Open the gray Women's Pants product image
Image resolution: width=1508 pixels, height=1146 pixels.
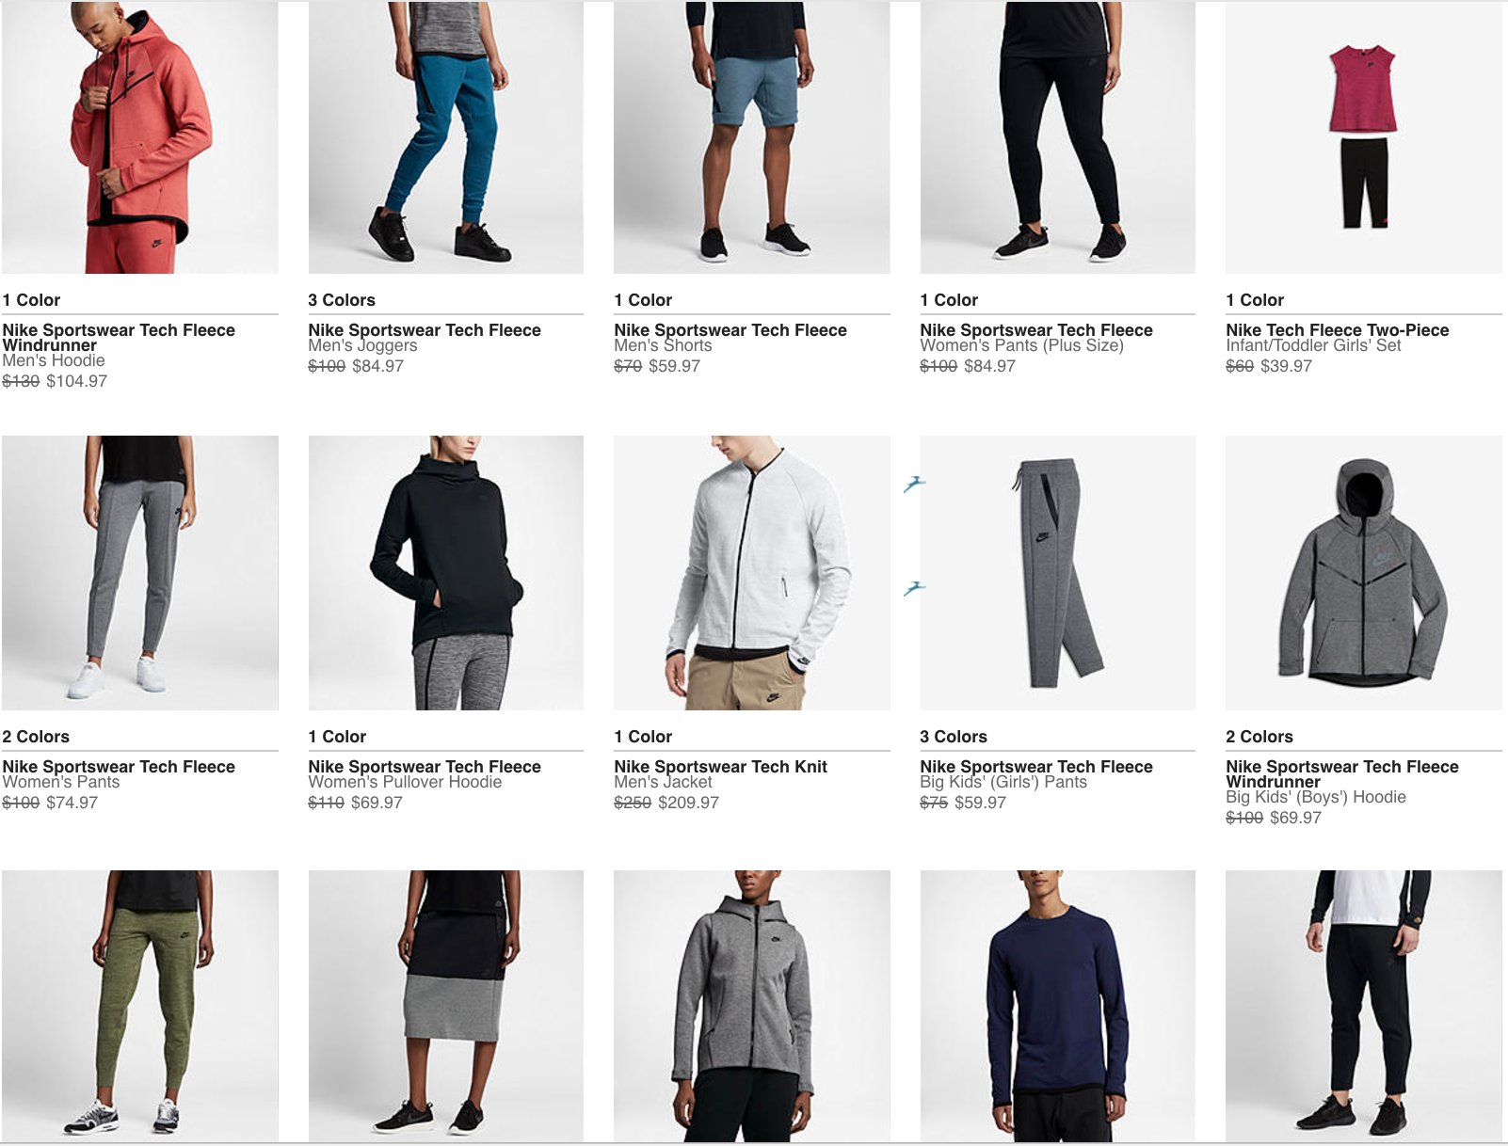coord(139,572)
